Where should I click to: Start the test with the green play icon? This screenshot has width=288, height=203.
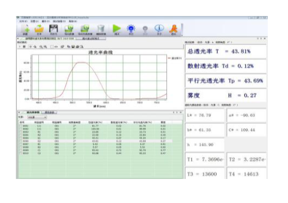117,29
